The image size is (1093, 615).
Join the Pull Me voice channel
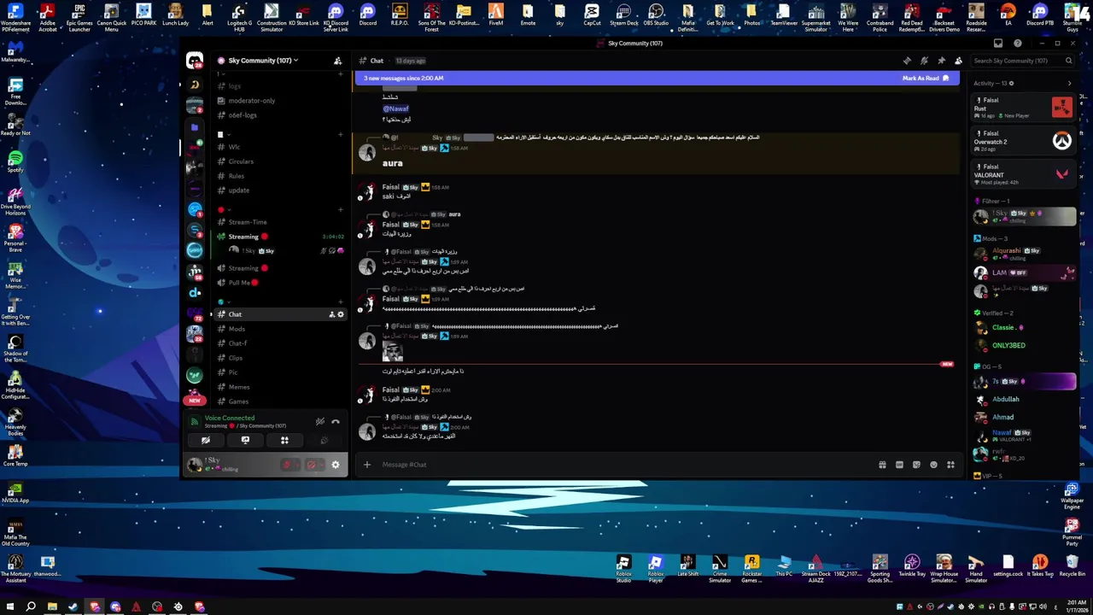[x=280, y=283]
